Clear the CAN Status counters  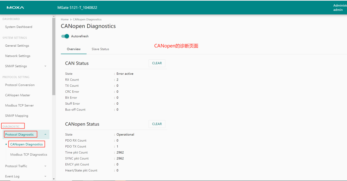[x=157, y=63]
